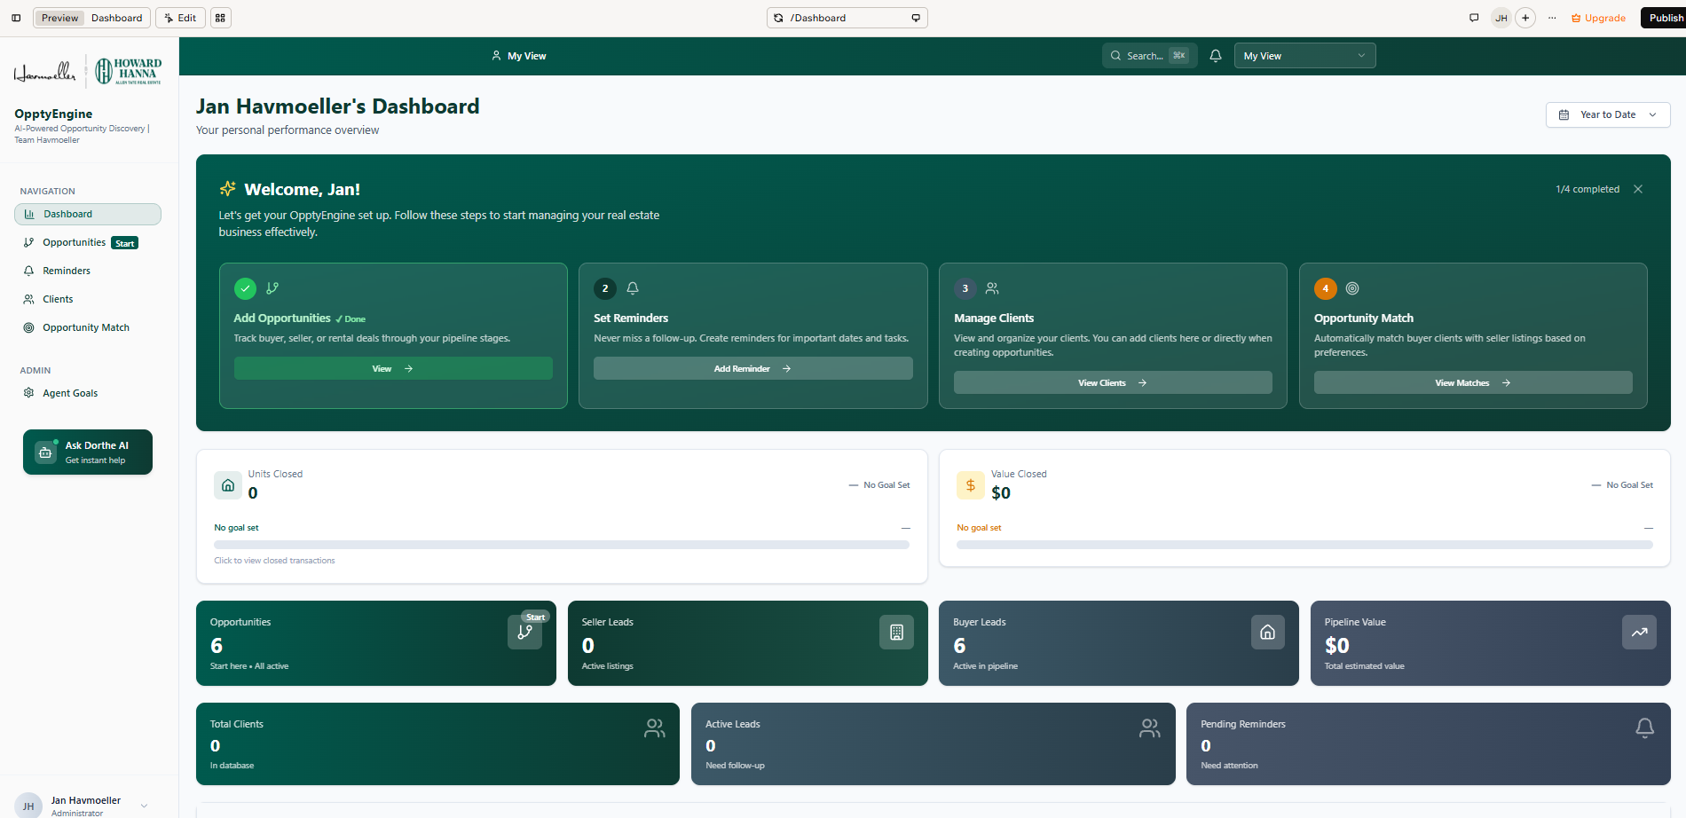Image resolution: width=1686 pixels, height=818 pixels.
Task: Expand the My View selector dropdown
Action: tap(1304, 56)
